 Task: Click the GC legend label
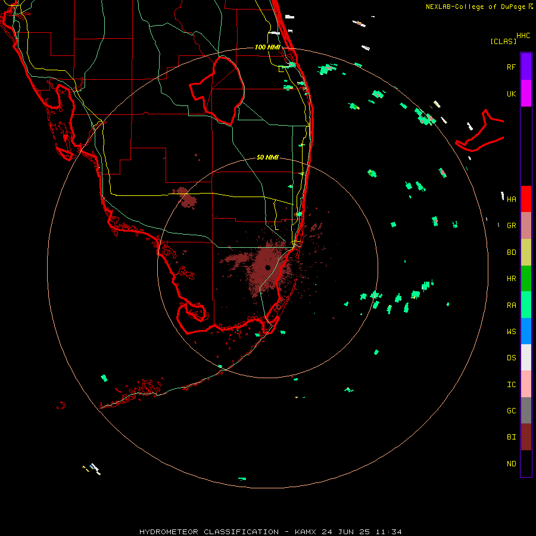tap(511, 410)
